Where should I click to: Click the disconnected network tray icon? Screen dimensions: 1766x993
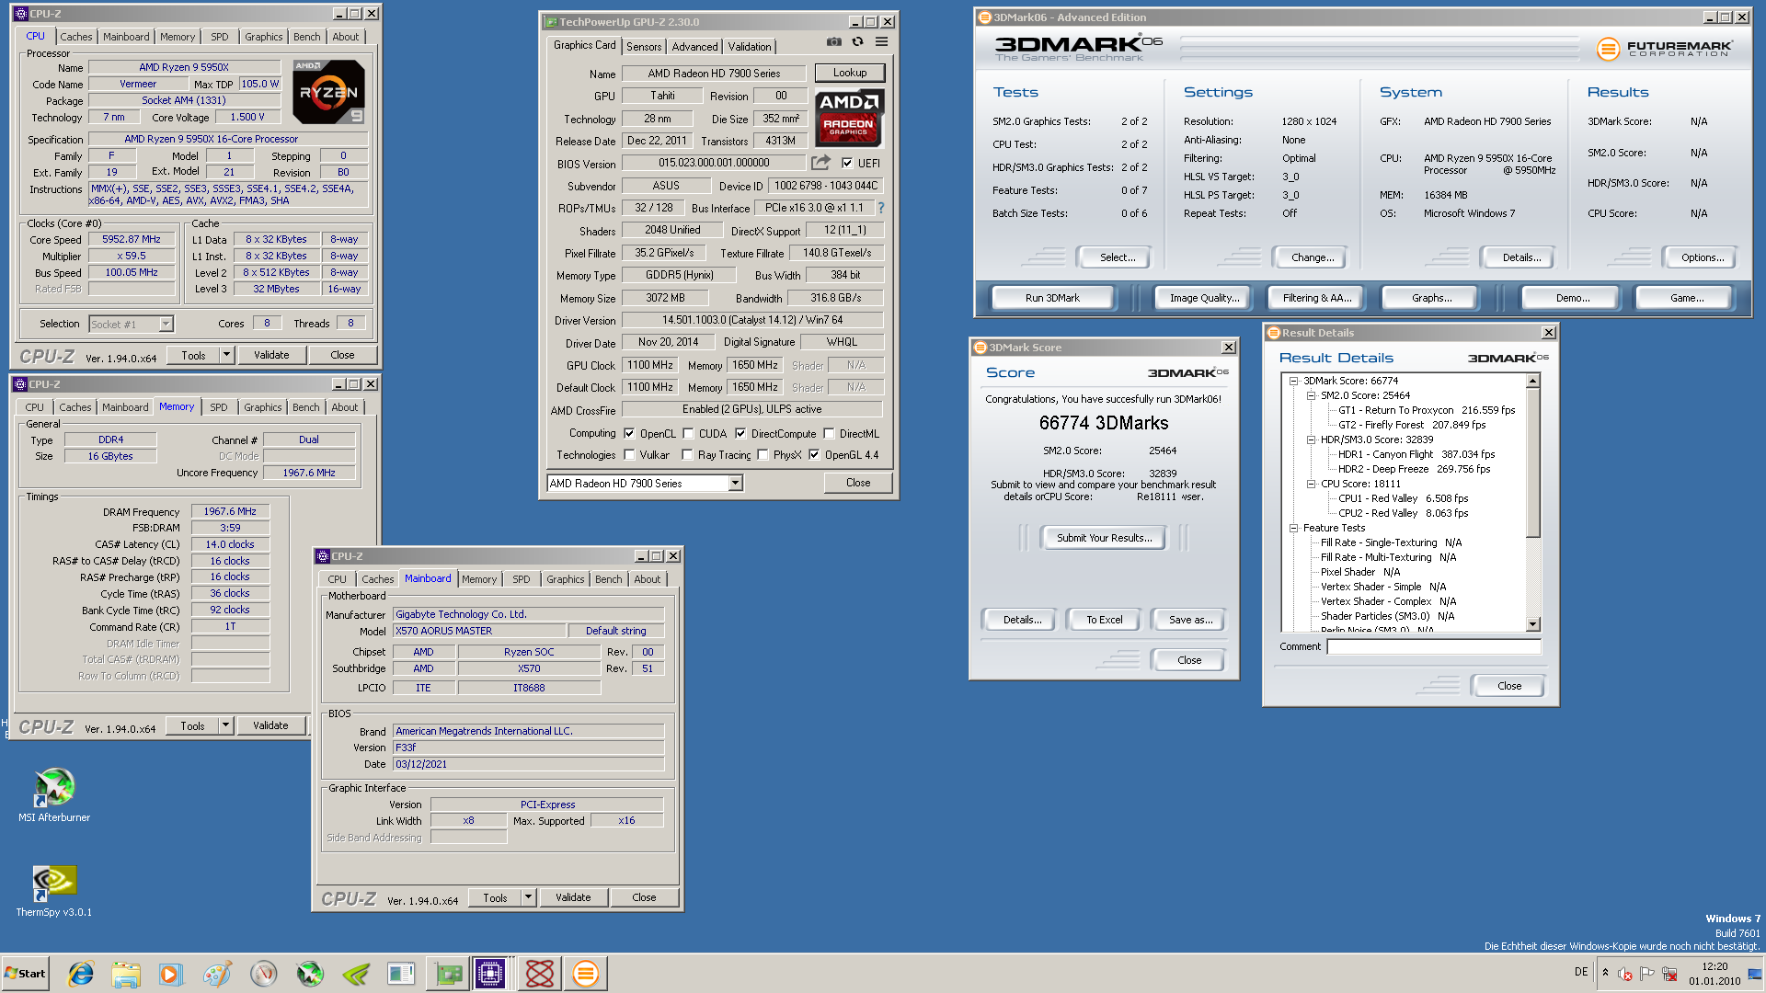click(x=1669, y=974)
